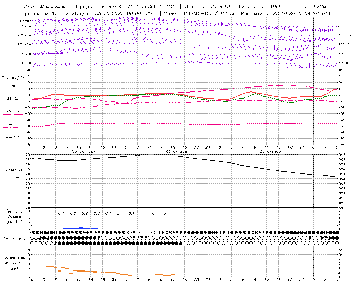
Task: Click the Ветер panel label
Action: [x=26, y=21]
